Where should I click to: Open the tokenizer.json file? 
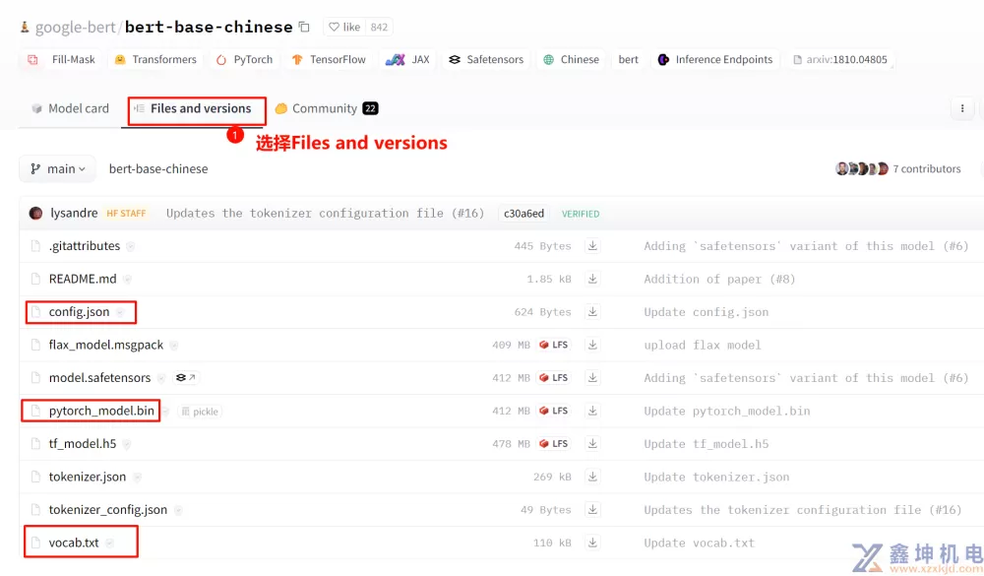(x=88, y=477)
